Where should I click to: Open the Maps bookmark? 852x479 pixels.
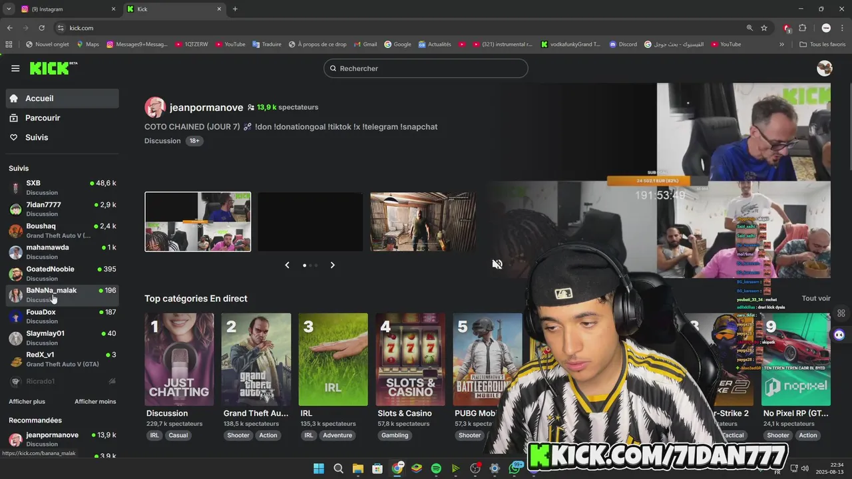point(88,45)
